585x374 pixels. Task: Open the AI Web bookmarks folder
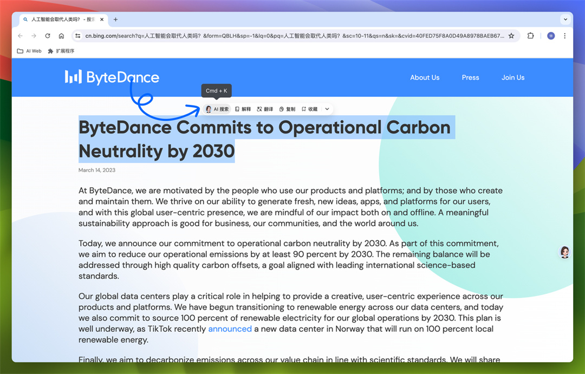pyautogui.click(x=29, y=51)
